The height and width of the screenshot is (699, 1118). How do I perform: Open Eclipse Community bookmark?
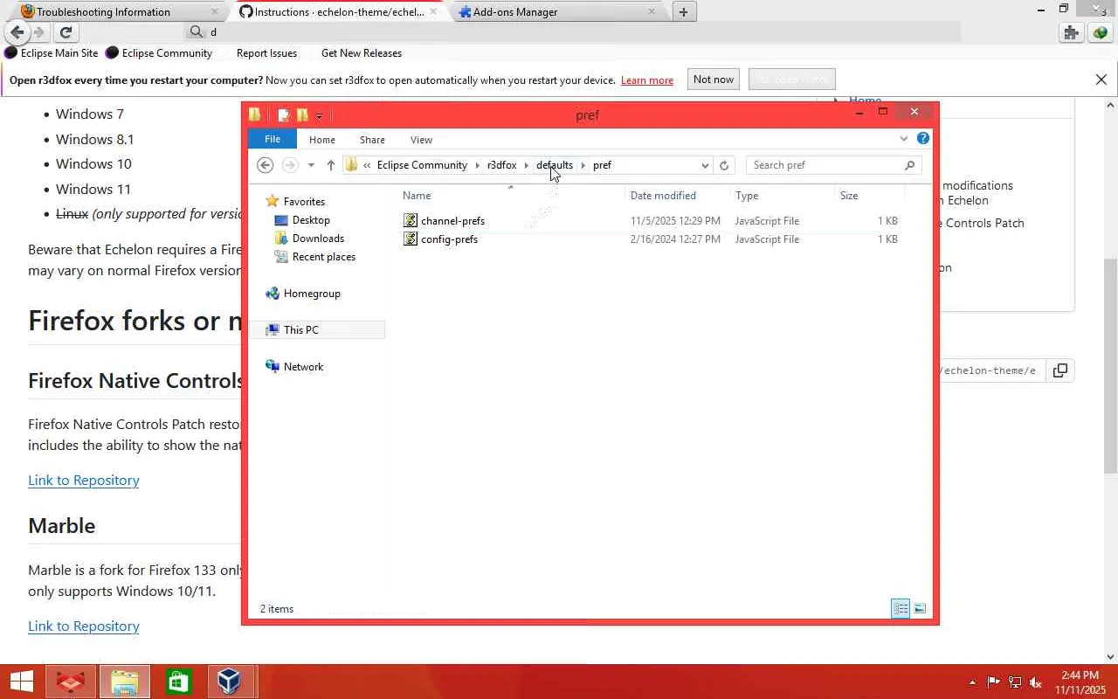[159, 53]
